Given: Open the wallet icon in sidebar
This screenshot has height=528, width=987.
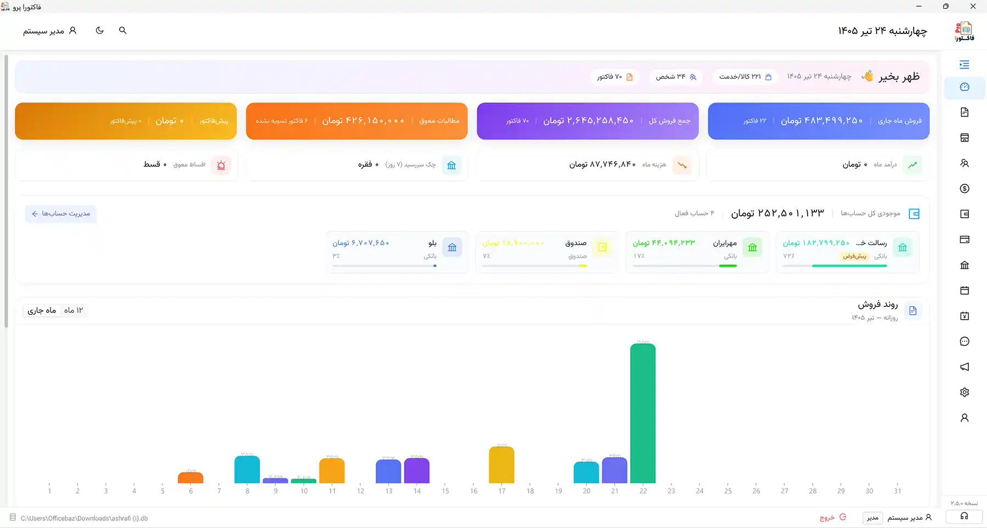Looking at the screenshot, I should click(x=965, y=214).
